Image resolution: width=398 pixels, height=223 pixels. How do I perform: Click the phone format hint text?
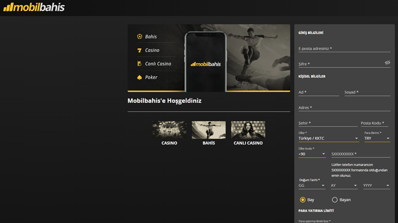click(359, 170)
